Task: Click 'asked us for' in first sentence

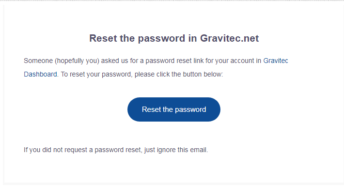Action: pyautogui.click(x=120, y=61)
